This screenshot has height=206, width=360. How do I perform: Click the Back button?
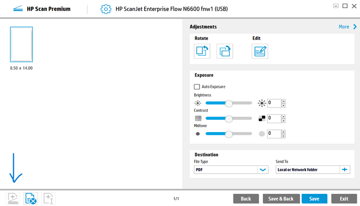(246, 199)
